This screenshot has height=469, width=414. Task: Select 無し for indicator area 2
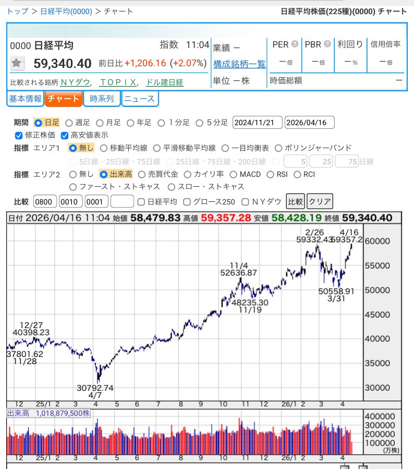pyautogui.click(x=72, y=174)
